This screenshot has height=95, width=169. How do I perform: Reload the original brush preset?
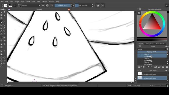point(52,6)
